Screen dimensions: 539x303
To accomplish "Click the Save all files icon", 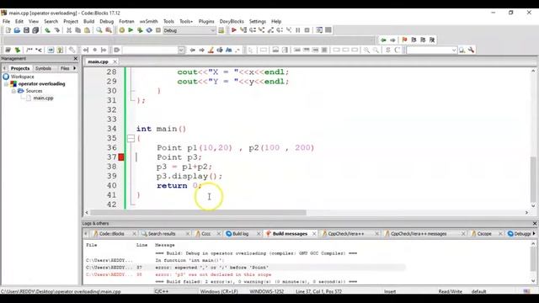I will (x=35, y=30).
